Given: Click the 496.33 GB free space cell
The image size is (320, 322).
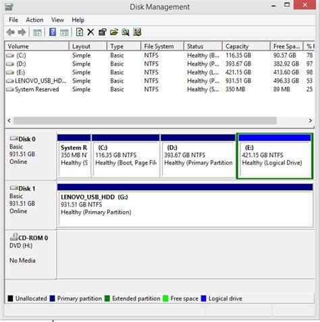Looking at the screenshot, I should [x=286, y=81].
